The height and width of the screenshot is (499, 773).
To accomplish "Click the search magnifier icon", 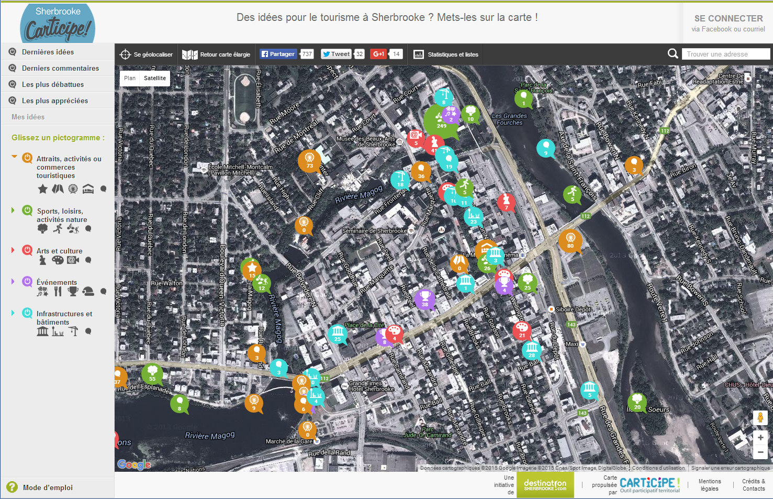I will point(673,54).
